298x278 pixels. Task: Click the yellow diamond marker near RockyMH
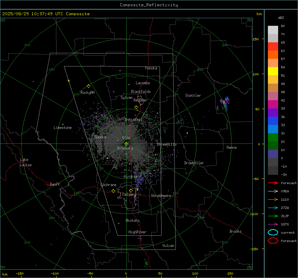[88, 86]
